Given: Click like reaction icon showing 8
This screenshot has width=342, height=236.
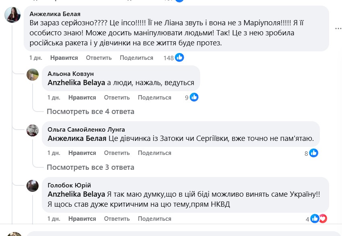Looking at the screenshot, I should coord(314,153).
